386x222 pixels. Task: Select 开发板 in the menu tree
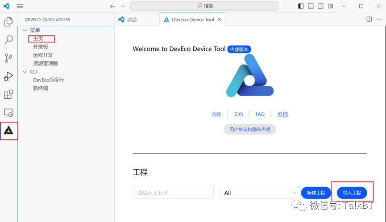tap(41, 47)
